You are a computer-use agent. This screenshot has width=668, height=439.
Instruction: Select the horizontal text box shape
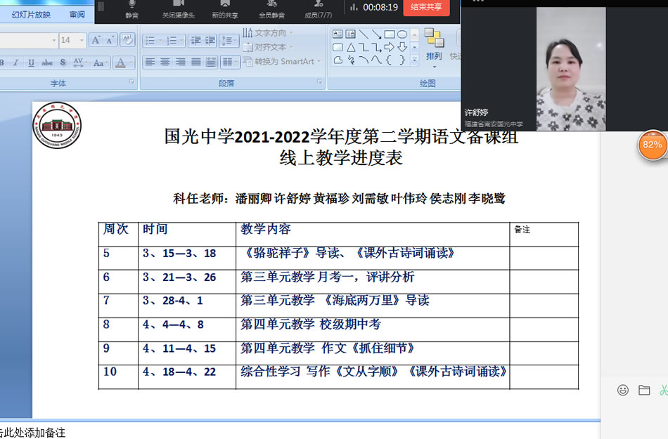pos(338,34)
